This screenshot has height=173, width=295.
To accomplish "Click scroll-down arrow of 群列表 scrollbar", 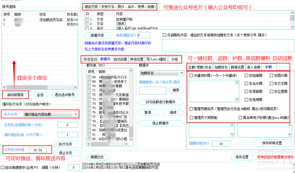I will 131,139.
